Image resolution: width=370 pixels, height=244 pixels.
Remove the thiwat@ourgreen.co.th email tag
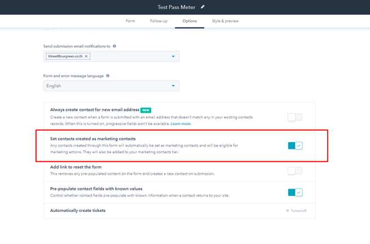pyautogui.click(x=86, y=56)
